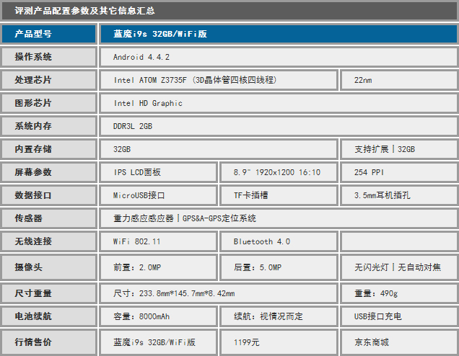Click the 重量：490g cell
The height and width of the screenshot is (356, 459).
pos(399,293)
